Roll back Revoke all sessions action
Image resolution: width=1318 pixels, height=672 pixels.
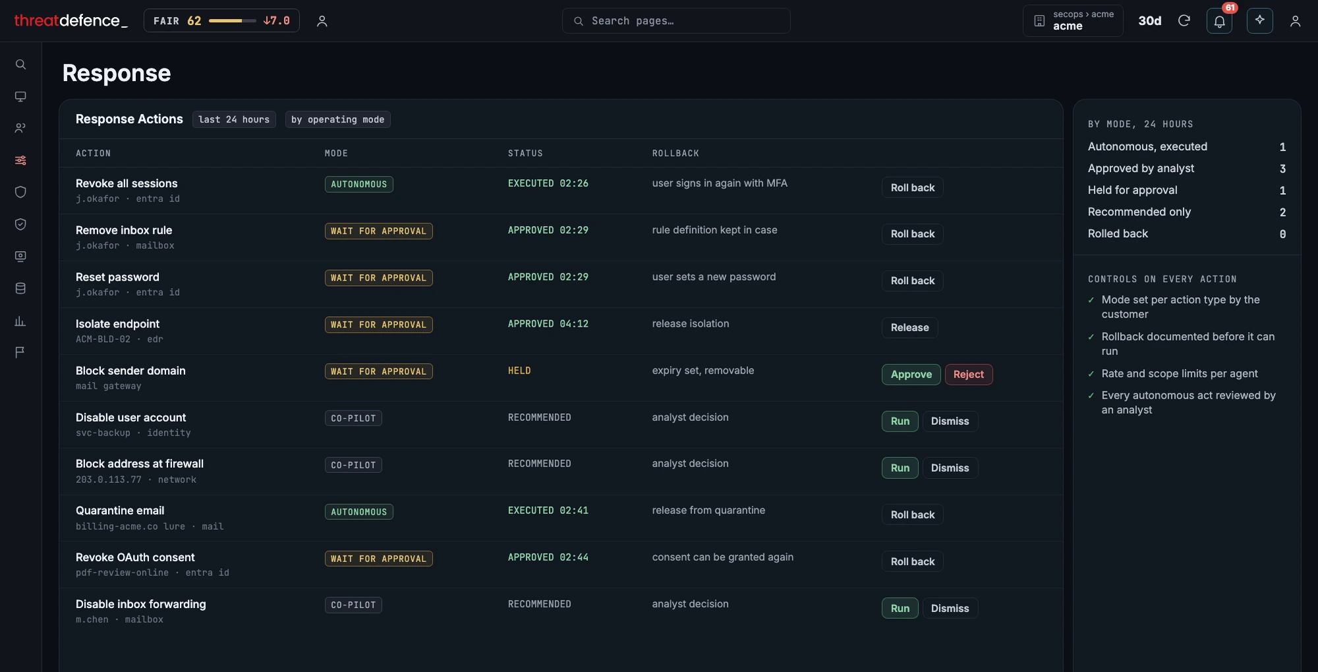912,188
